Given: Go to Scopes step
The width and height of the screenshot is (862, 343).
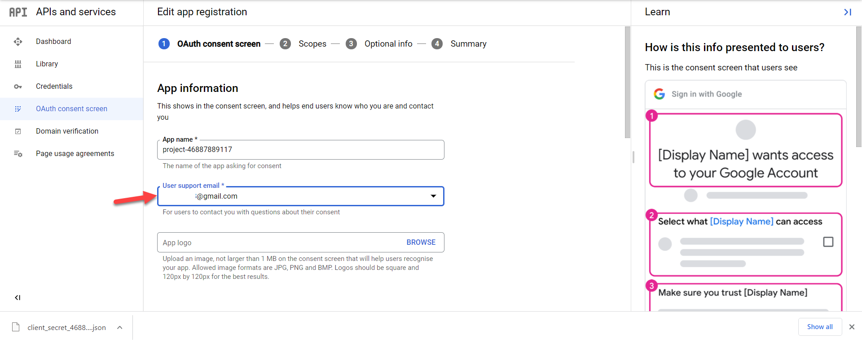Looking at the screenshot, I should pyautogui.click(x=312, y=44).
